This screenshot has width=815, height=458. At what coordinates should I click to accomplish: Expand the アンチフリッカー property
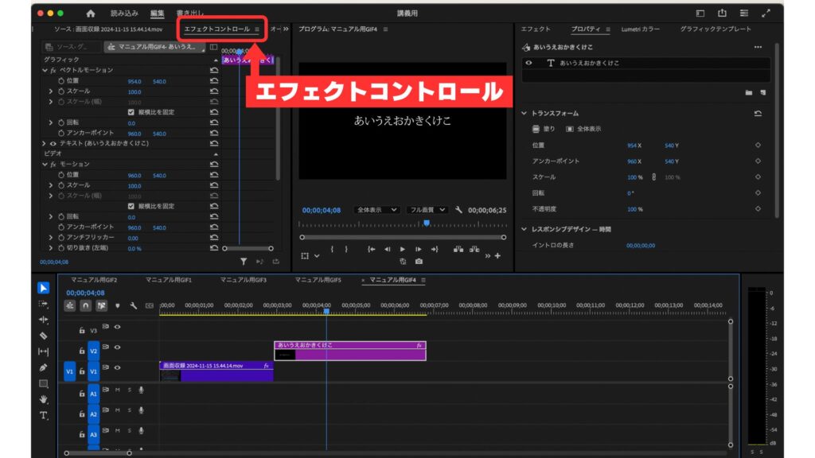(x=51, y=237)
